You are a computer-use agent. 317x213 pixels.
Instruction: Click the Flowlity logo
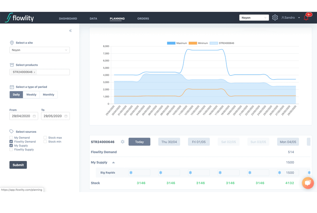click(x=20, y=18)
